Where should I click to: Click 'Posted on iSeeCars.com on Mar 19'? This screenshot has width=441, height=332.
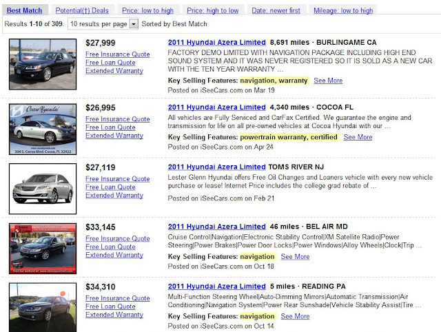pos(221,90)
